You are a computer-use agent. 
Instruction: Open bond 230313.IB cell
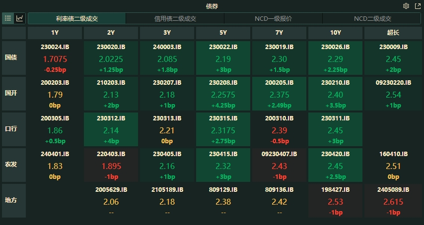coord(167,129)
